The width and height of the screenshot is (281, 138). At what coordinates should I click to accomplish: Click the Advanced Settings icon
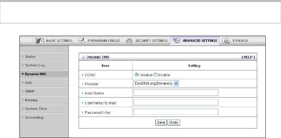tap(177, 41)
